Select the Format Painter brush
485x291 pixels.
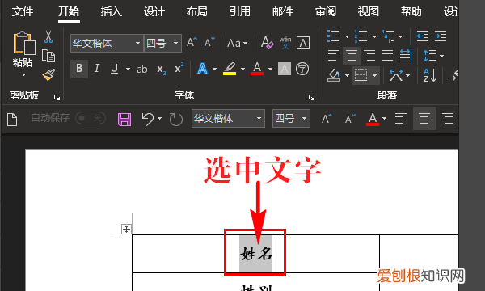(48, 74)
